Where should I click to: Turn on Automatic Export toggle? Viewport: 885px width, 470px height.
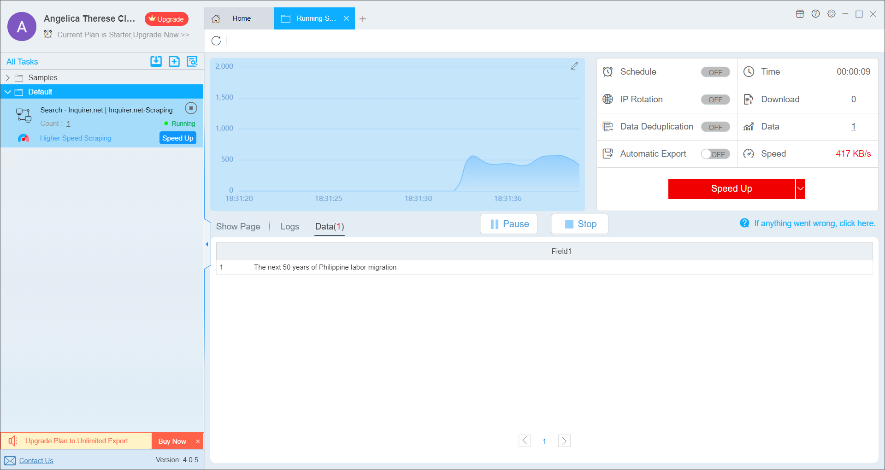(x=715, y=154)
